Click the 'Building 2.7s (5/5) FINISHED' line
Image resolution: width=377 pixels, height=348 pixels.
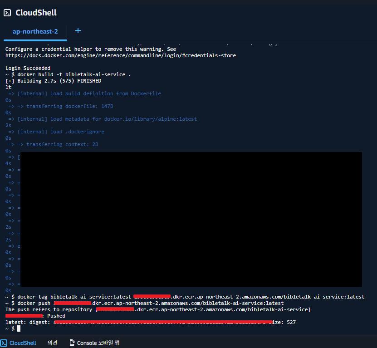coord(54,81)
